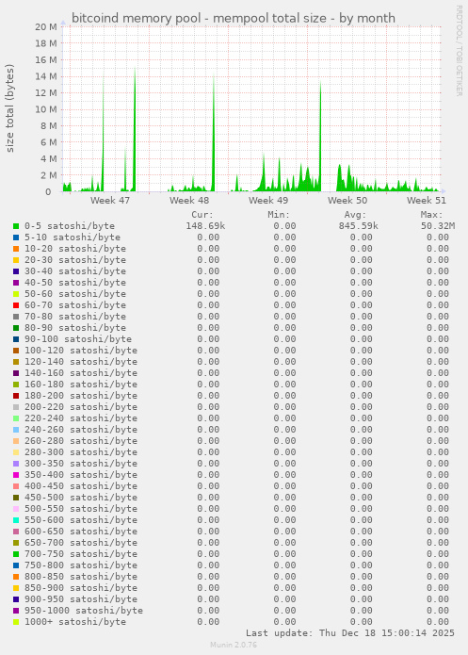Screen dimensions: 468x655
Task: Select the '850-900 satoshi/byte' legend label
Action: (81, 588)
